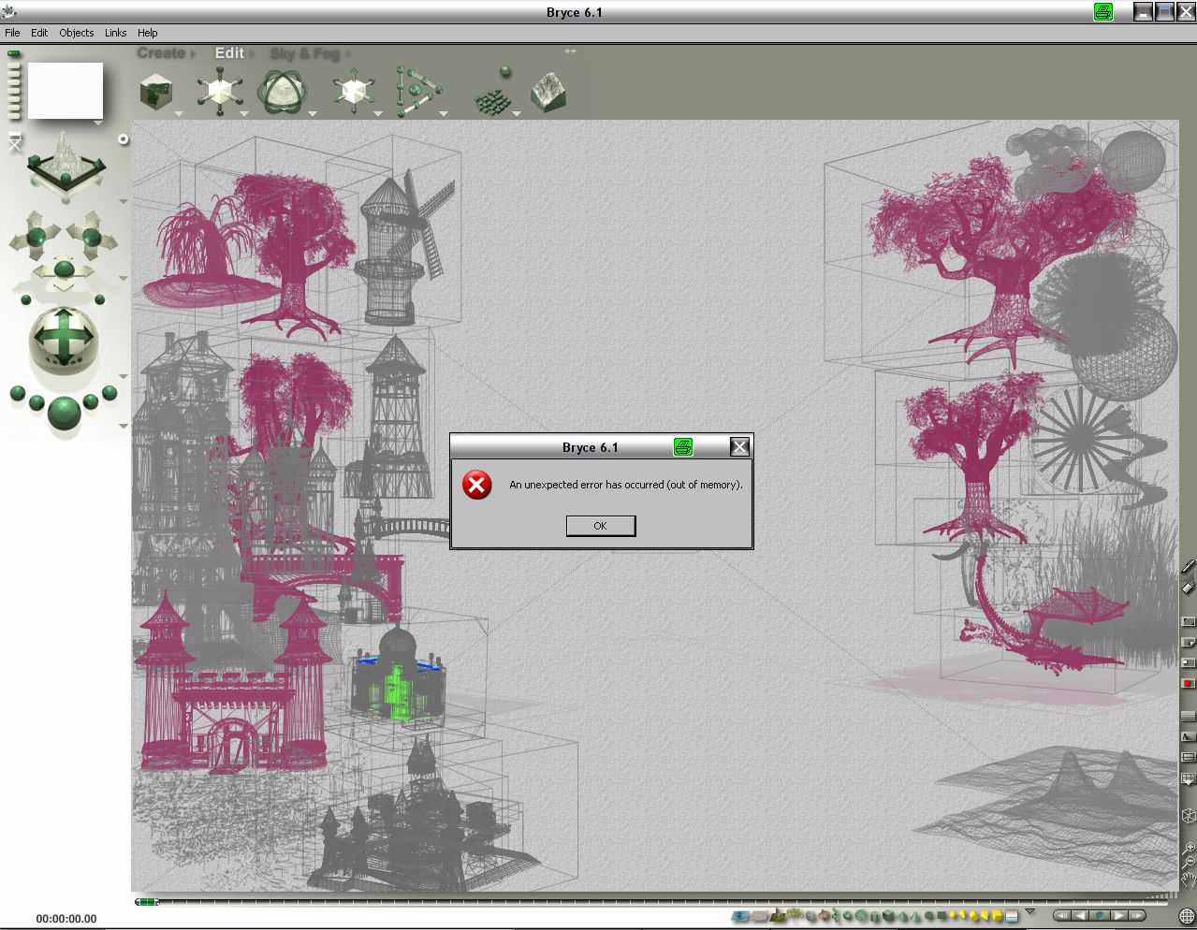Click the XZ camera cross control
The height and width of the screenshot is (930, 1197).
92,237
